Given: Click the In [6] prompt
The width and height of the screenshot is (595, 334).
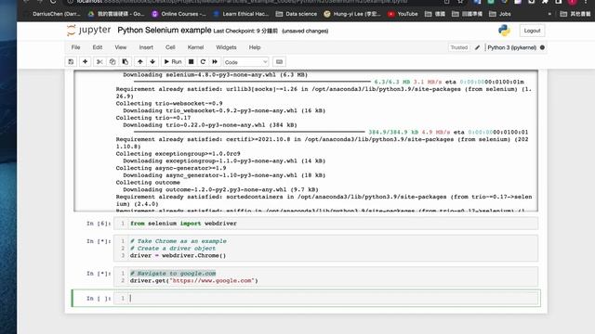Looking at the screenshot, I should pos(99,224).
